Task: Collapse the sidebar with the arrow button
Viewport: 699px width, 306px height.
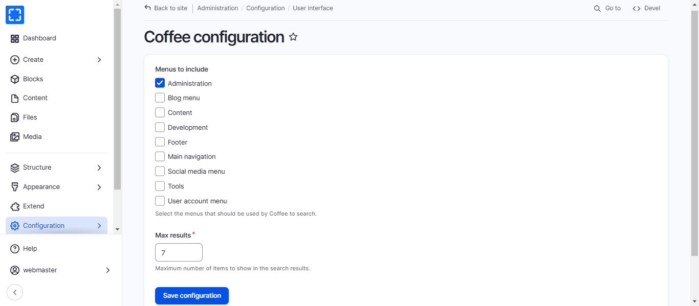Action: click(x=15, y=292)
